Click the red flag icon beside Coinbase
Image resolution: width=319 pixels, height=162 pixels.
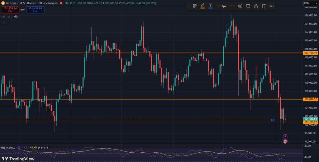[x=61, y=3]
